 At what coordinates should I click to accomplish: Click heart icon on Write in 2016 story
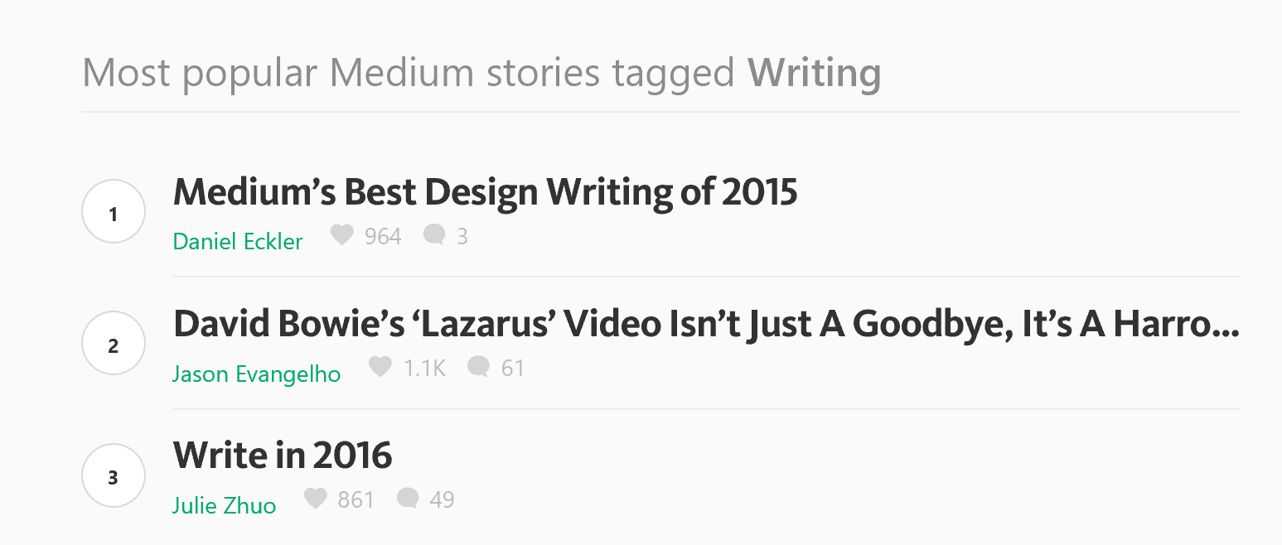click(x=315, y=499)
